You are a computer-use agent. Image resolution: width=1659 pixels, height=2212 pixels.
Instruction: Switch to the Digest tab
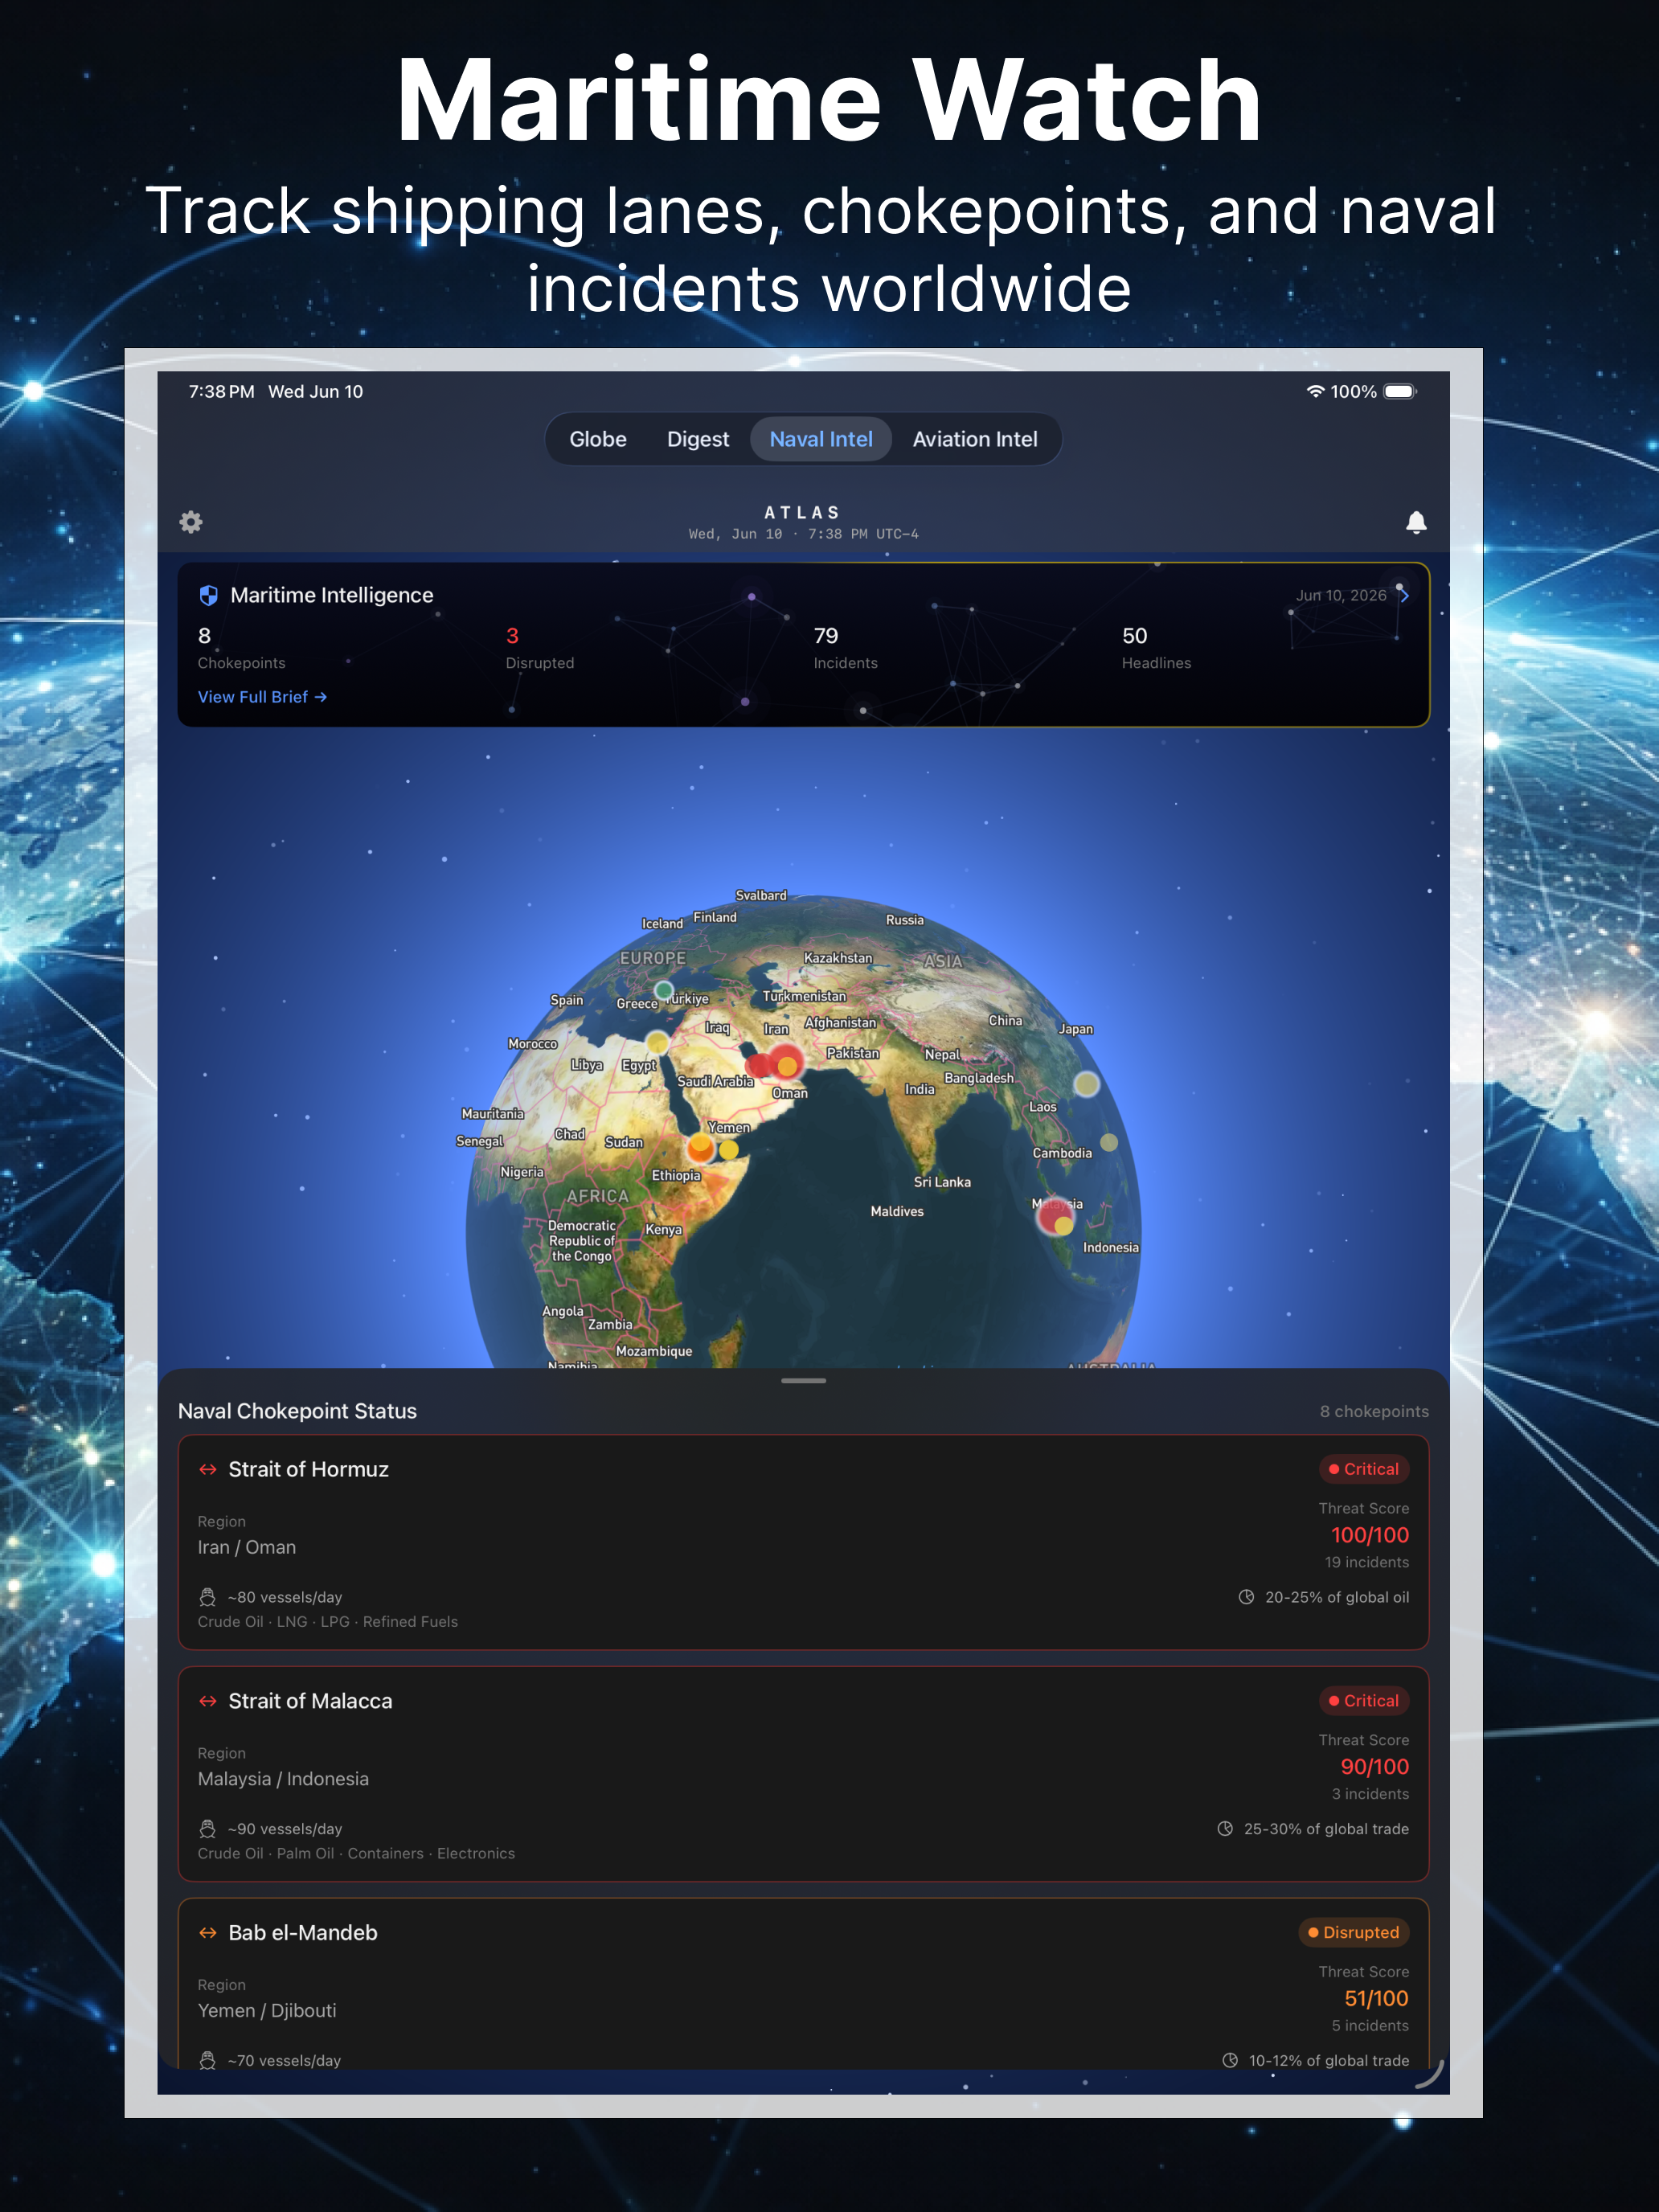[698, 439]
